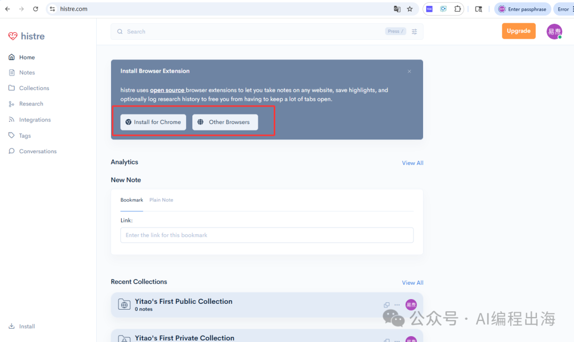Go to Integrations in sidebar
This screenshot has height=342, width=574.
[x=35, y=120]
